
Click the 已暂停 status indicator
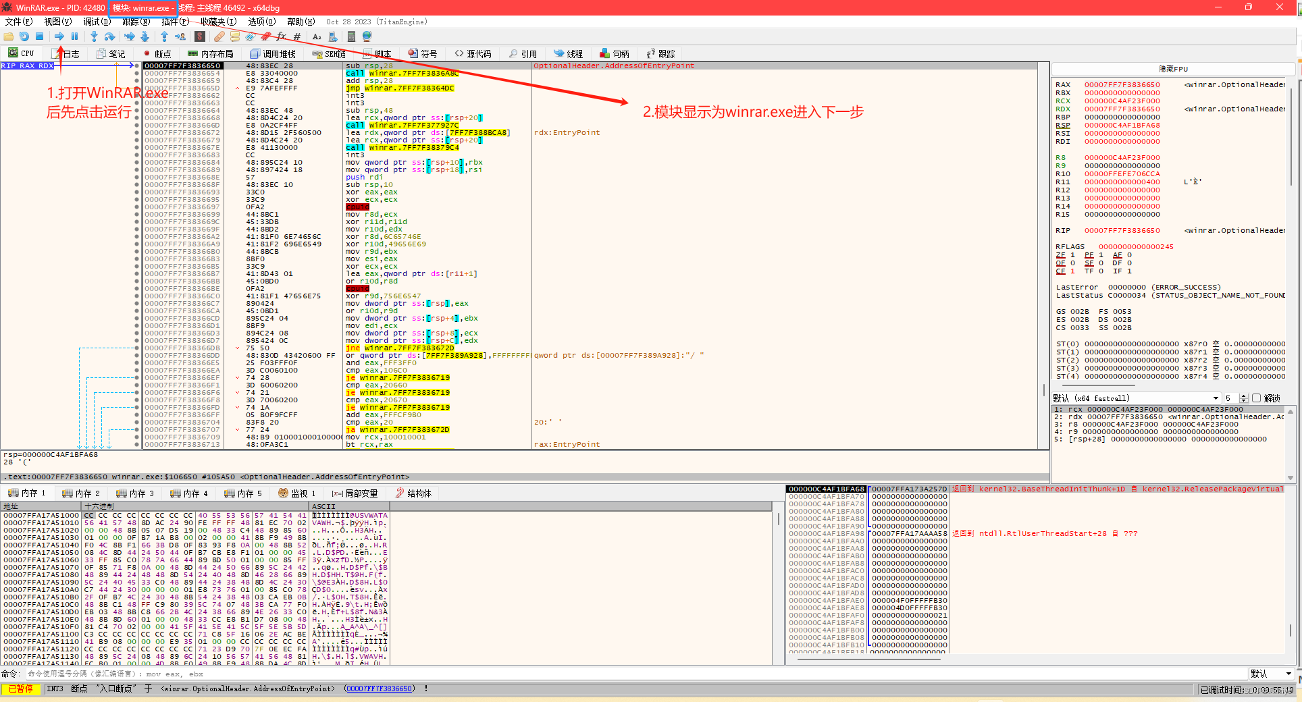pos(20,689)
